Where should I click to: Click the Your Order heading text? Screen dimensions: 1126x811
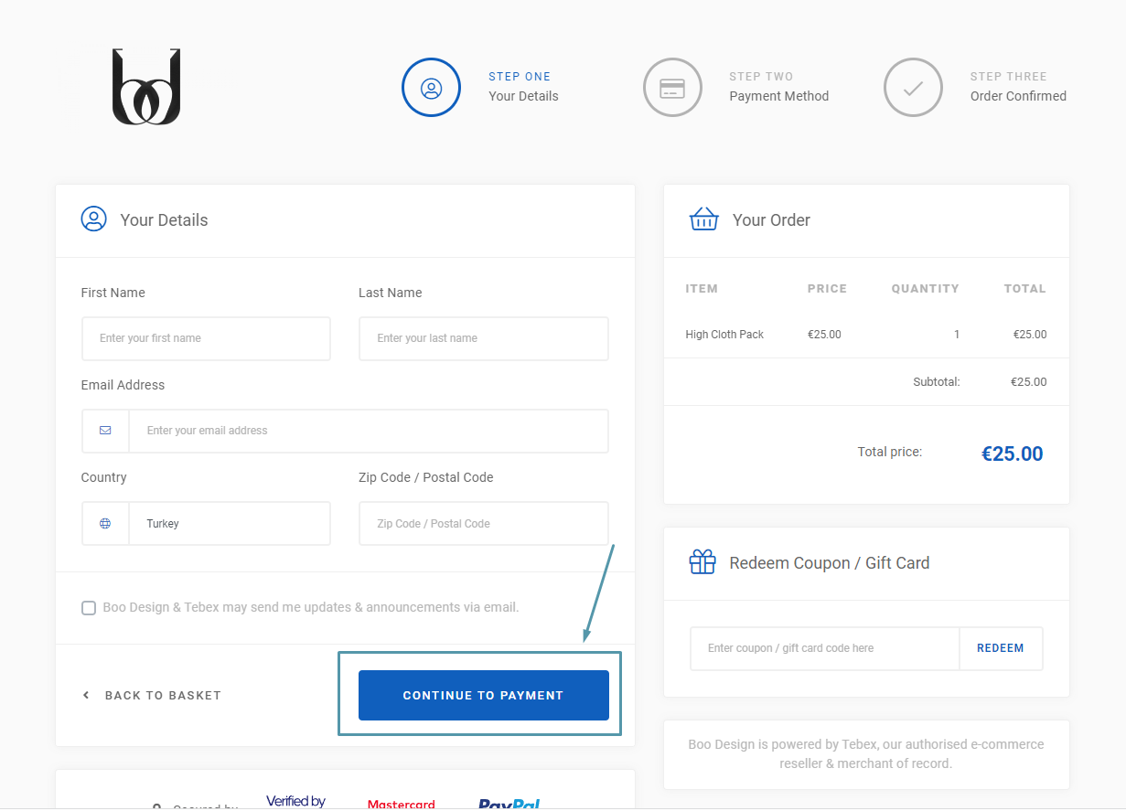(771, 219)
